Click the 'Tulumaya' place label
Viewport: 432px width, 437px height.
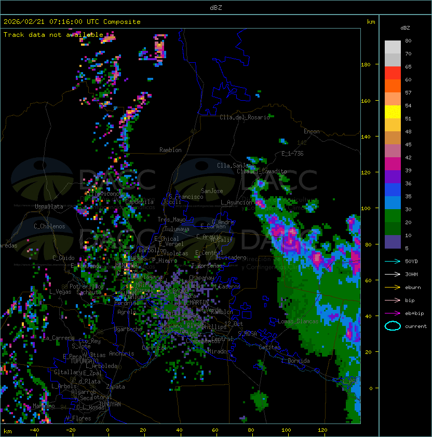177,229
